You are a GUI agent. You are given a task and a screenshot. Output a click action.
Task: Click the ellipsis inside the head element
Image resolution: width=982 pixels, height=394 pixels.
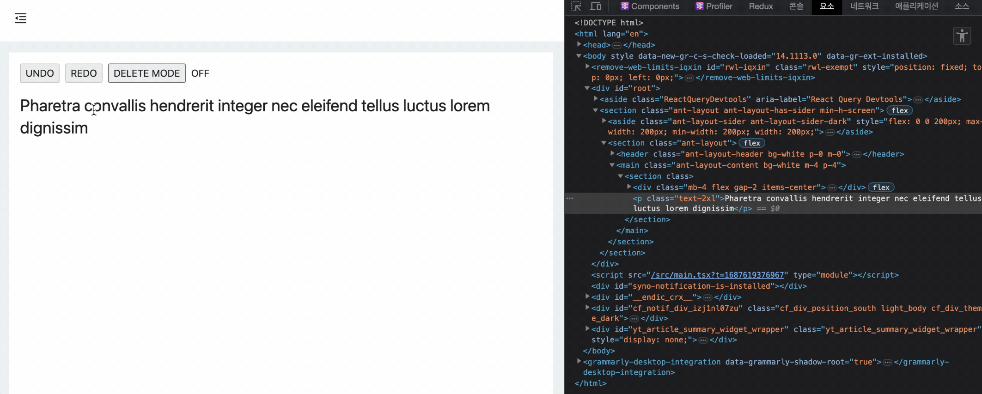[617, 45]
